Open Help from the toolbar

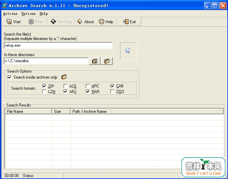[106, 22]
